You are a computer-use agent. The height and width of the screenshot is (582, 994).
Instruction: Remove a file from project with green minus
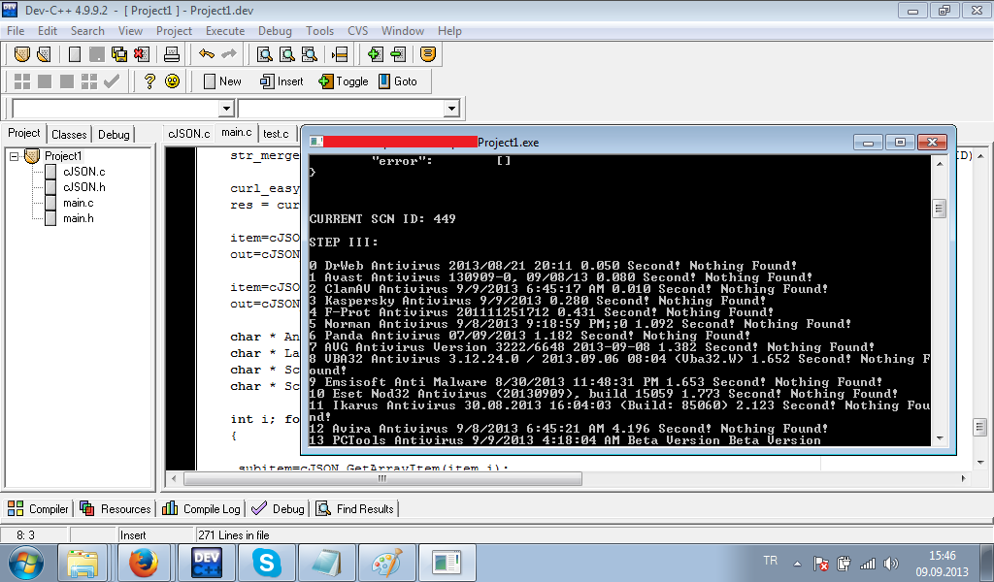point(398,54)
